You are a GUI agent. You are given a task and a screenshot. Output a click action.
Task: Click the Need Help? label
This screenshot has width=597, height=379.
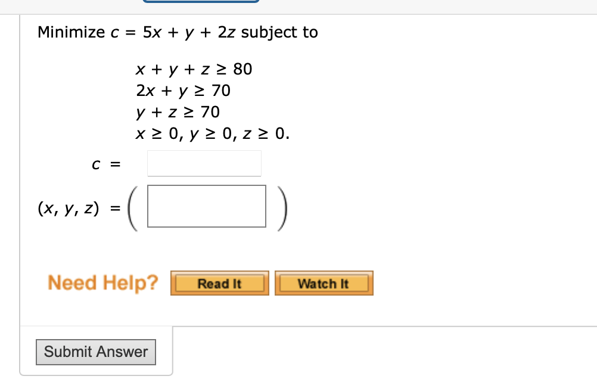point(102,282)
